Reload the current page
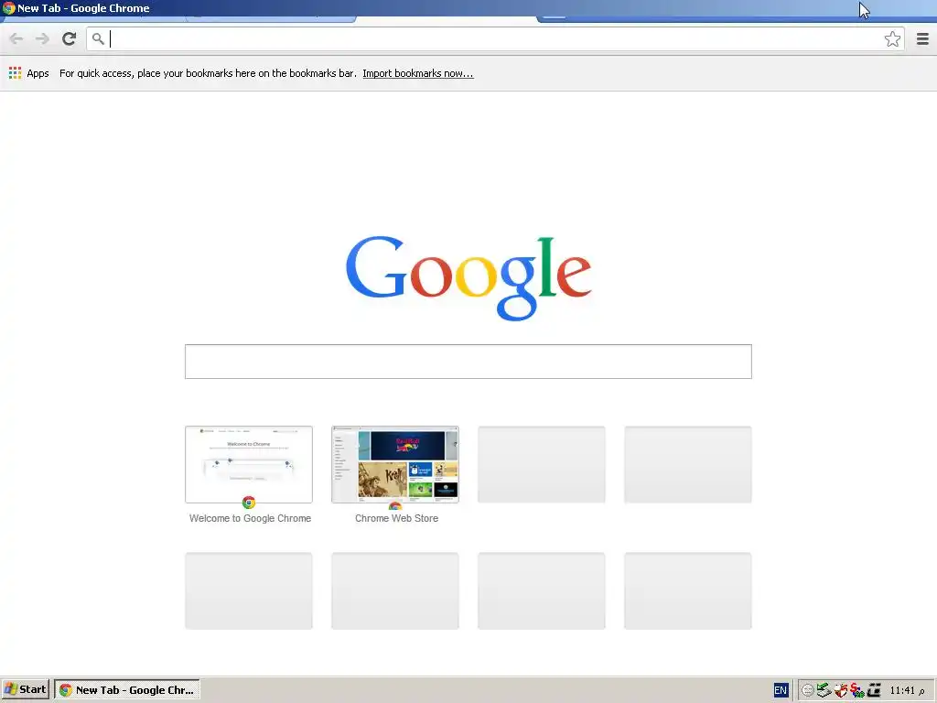This screenshot has height=703, width=937. tap(70, 38)
